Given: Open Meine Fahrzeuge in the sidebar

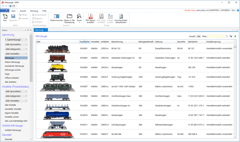Looking at the screenshot, I should point(12,62).
